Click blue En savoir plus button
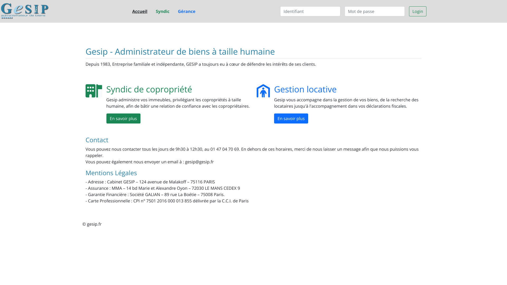This screenshot has width=507, height=285. pyautogui.click(x=291, y=118)
